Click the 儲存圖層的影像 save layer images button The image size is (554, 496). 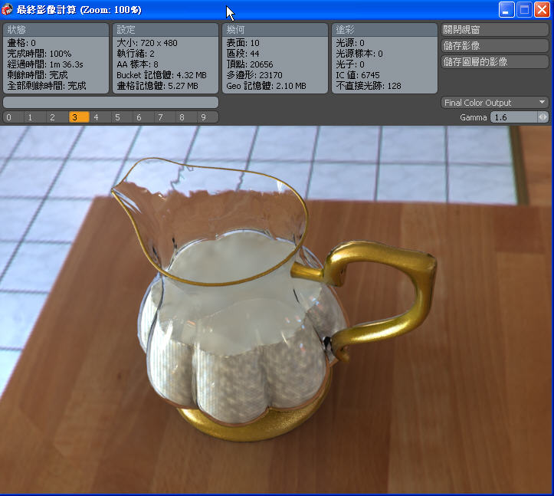[x=495, y=62]
